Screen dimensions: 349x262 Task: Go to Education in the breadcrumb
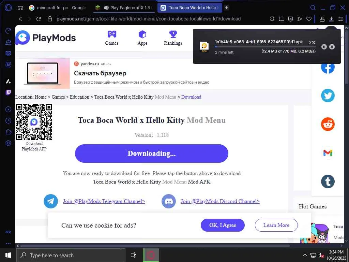point(79,97)
